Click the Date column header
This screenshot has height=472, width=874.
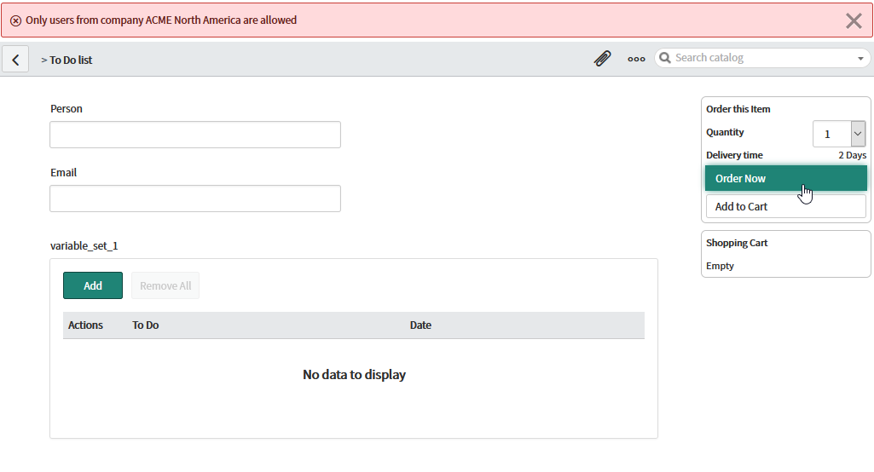(x=421, y=325)
